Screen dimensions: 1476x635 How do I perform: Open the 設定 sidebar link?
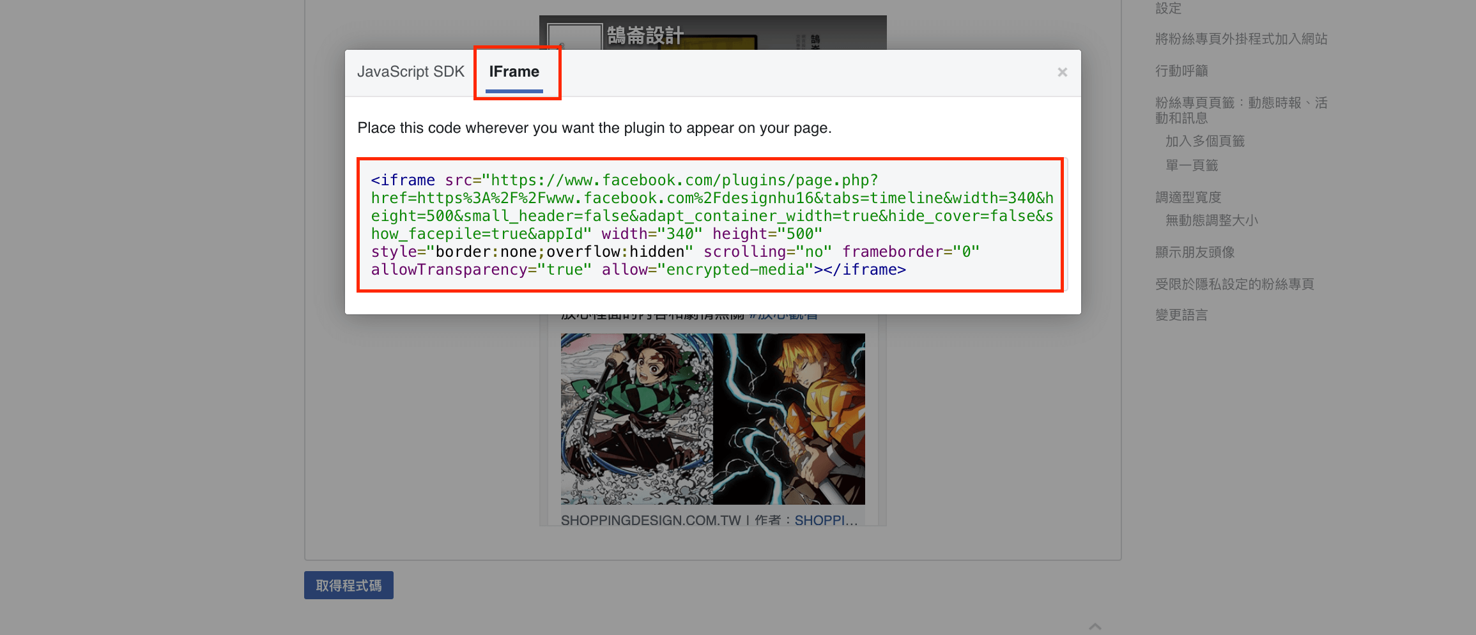(x=1169, y=8)
